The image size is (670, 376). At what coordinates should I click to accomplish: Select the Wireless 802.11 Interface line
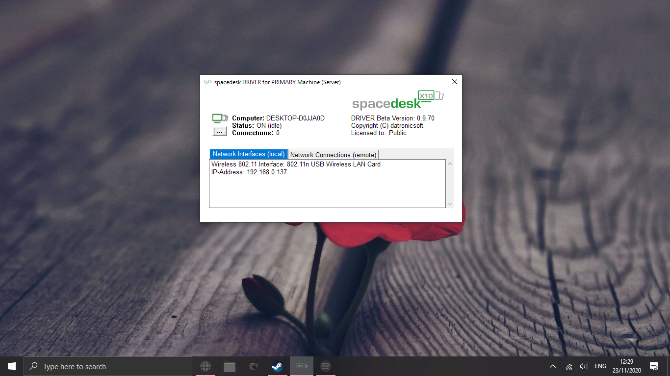click(296, 164)
